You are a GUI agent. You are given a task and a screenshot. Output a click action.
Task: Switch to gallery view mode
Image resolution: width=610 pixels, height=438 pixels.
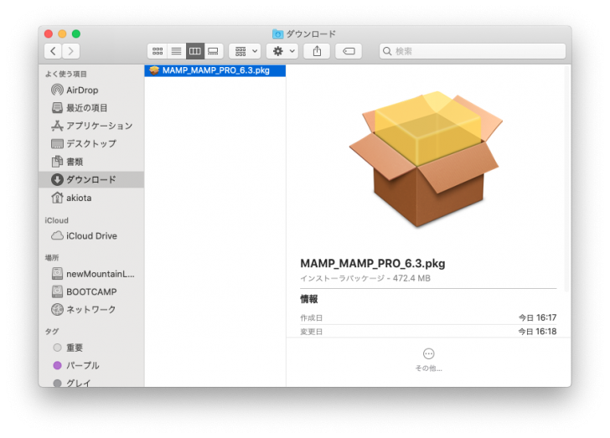[x=214, y=51]
